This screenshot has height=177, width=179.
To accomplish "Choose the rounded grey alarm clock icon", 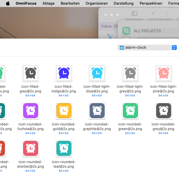I will (163, 111).
